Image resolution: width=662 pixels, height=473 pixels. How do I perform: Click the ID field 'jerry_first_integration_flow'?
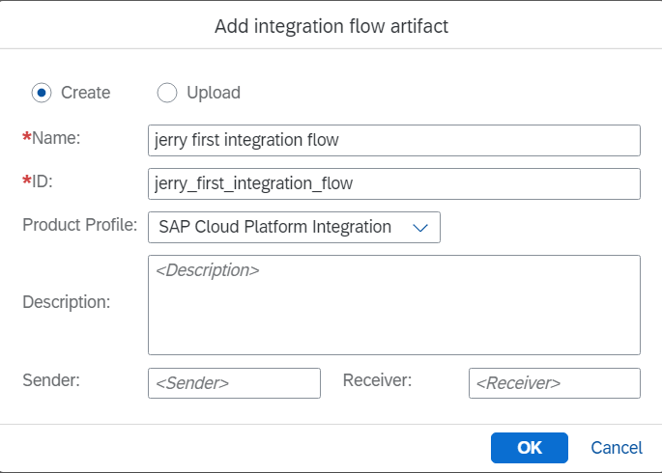pyautogui.click(x=393, y=183)
